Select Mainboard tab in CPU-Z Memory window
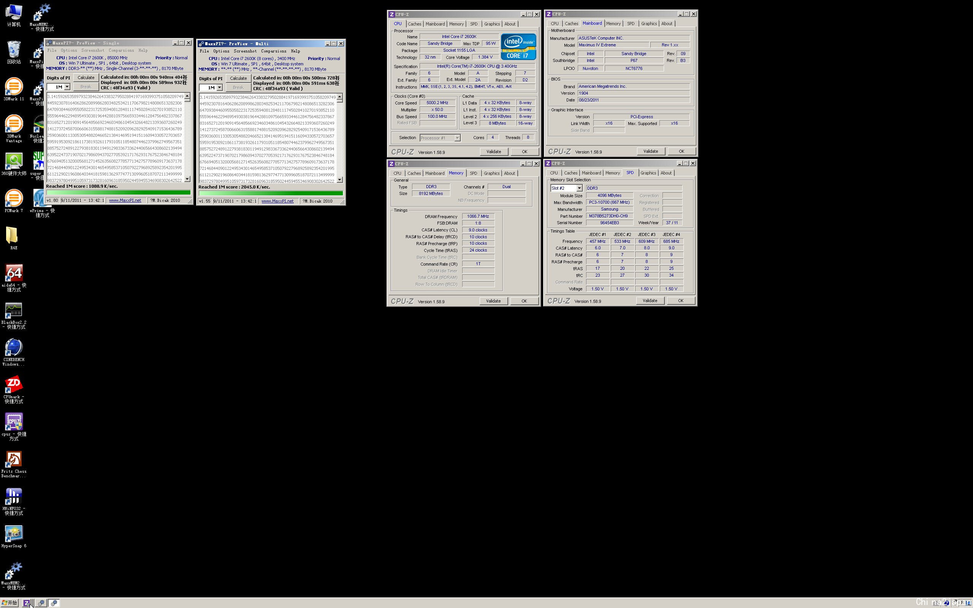 [435, 173]
